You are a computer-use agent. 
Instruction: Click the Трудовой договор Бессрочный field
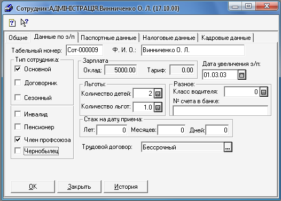point(182,147)
